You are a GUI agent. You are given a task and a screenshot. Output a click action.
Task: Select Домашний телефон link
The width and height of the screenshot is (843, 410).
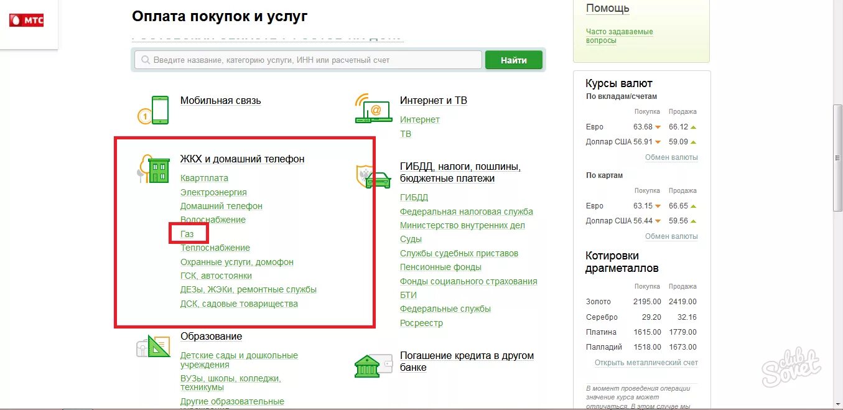(x=221, y=206)
